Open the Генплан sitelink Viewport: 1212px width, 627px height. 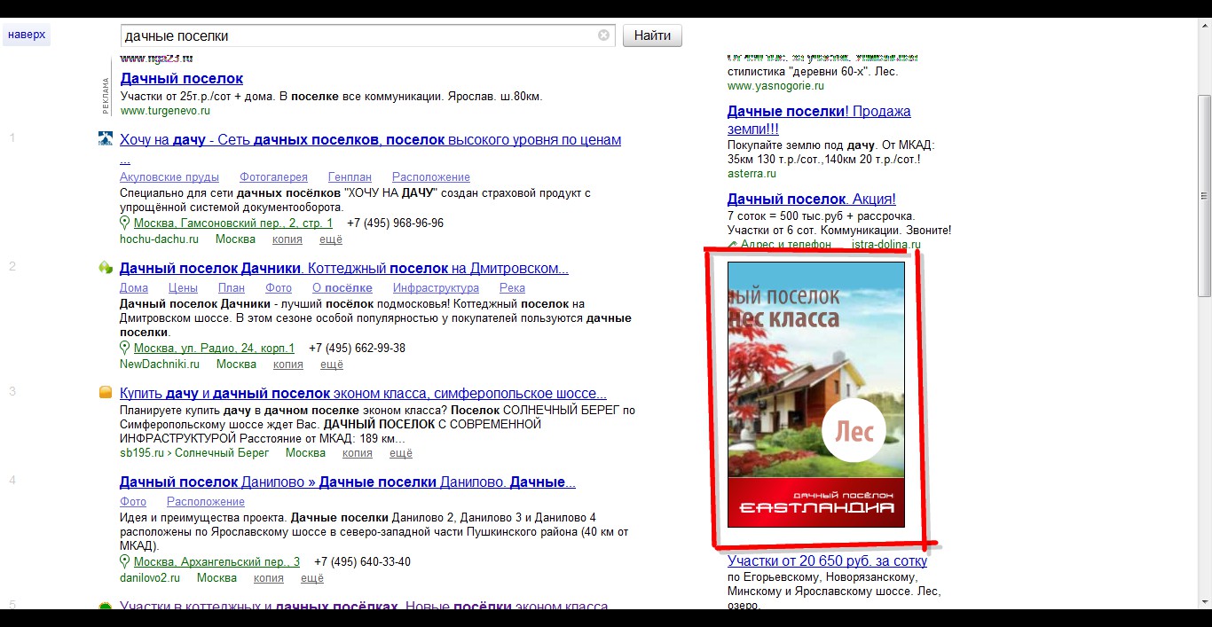(x=350, y=177)
